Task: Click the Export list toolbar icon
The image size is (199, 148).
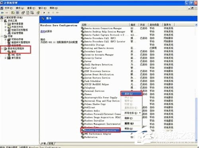Action: click(x=32, y=13)
